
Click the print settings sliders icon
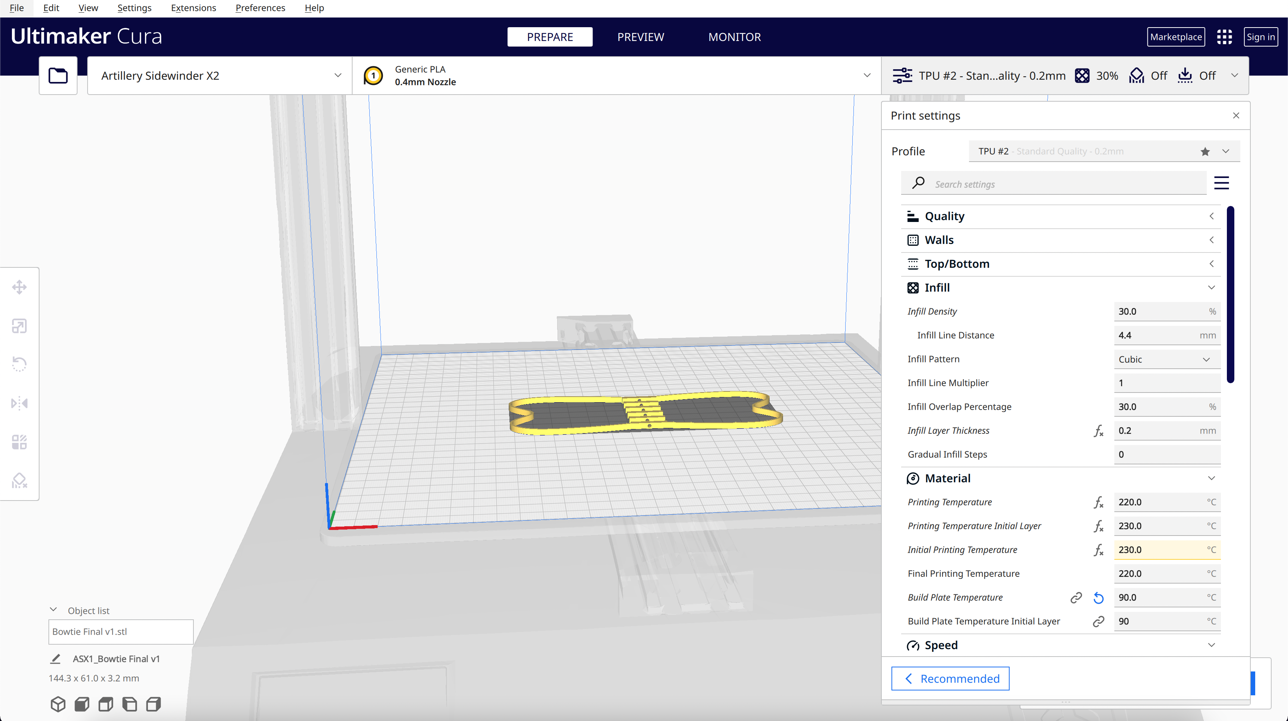(903, 76)
